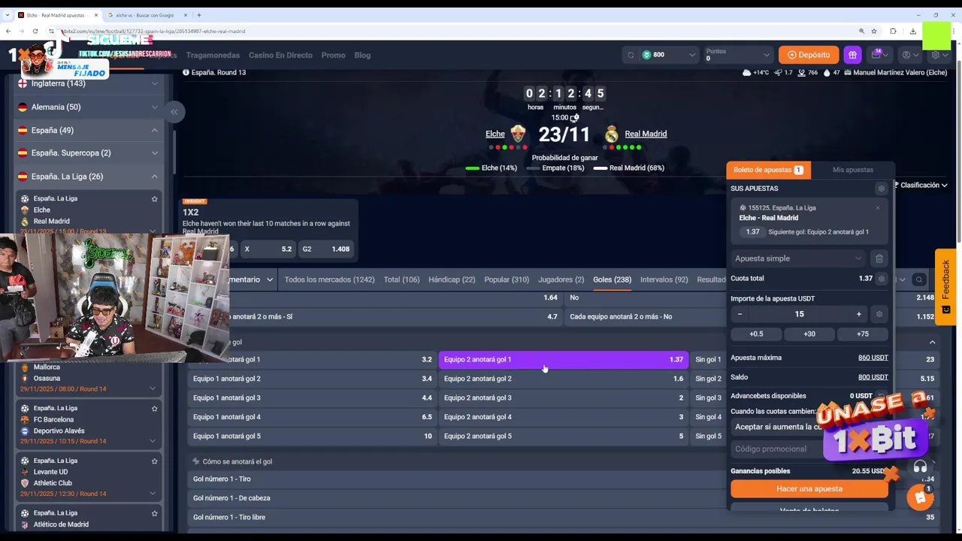This screenshot has height=541, width=962.
Task: Open the Promo menu item
Action: coord(333,55)
